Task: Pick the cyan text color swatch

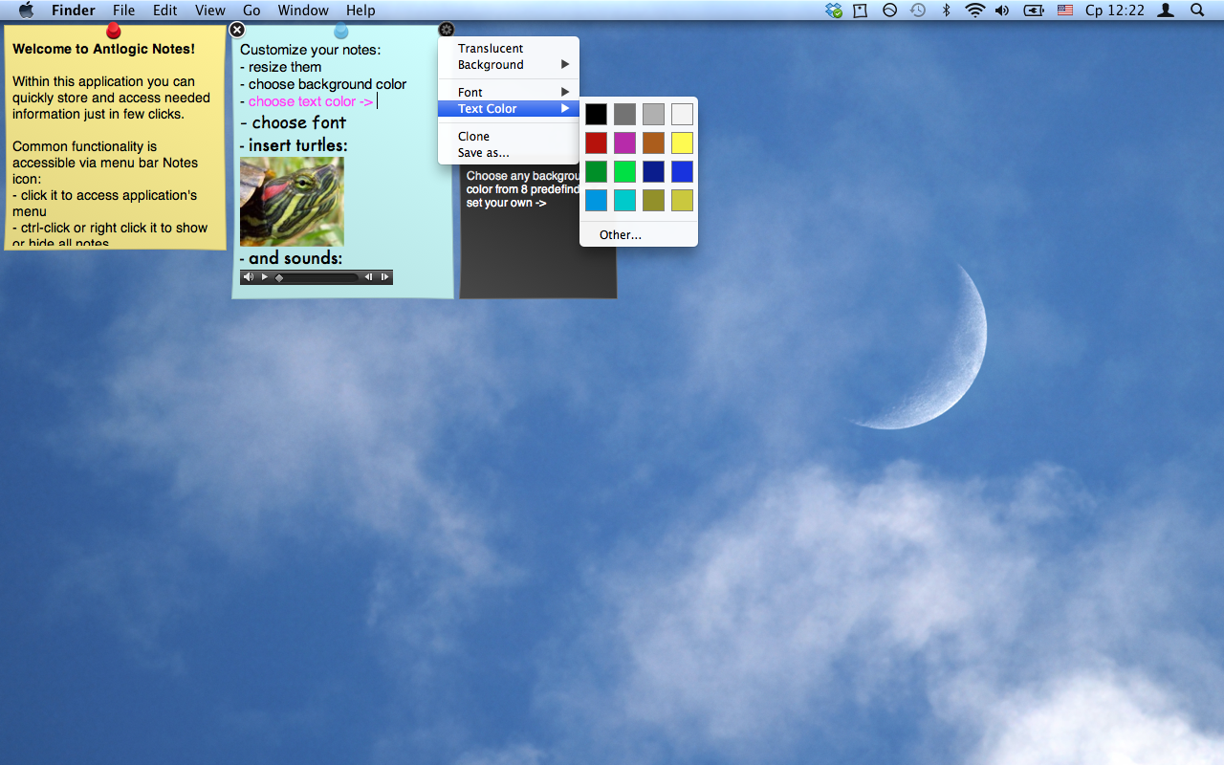Action: pyautogui.click(x=624, y=201)
